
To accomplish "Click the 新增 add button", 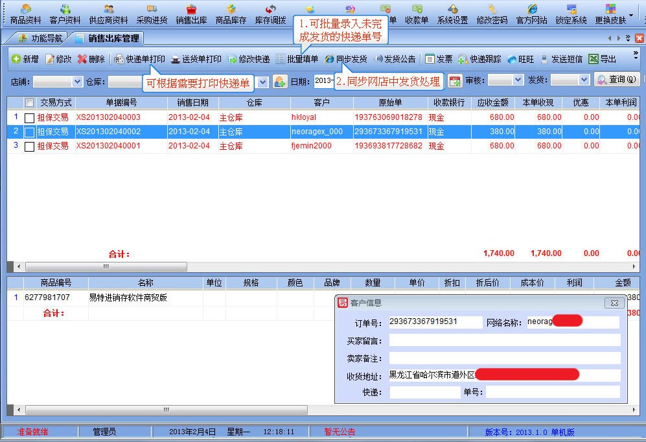I will [x=25, y=59].
